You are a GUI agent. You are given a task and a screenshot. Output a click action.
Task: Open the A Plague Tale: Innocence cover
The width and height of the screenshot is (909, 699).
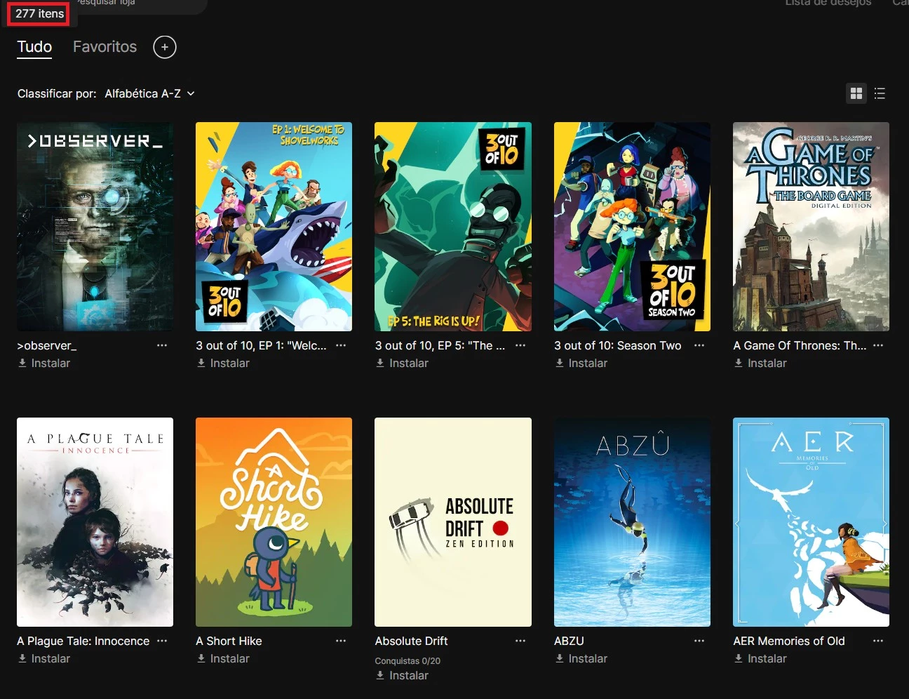click(95, 521)
